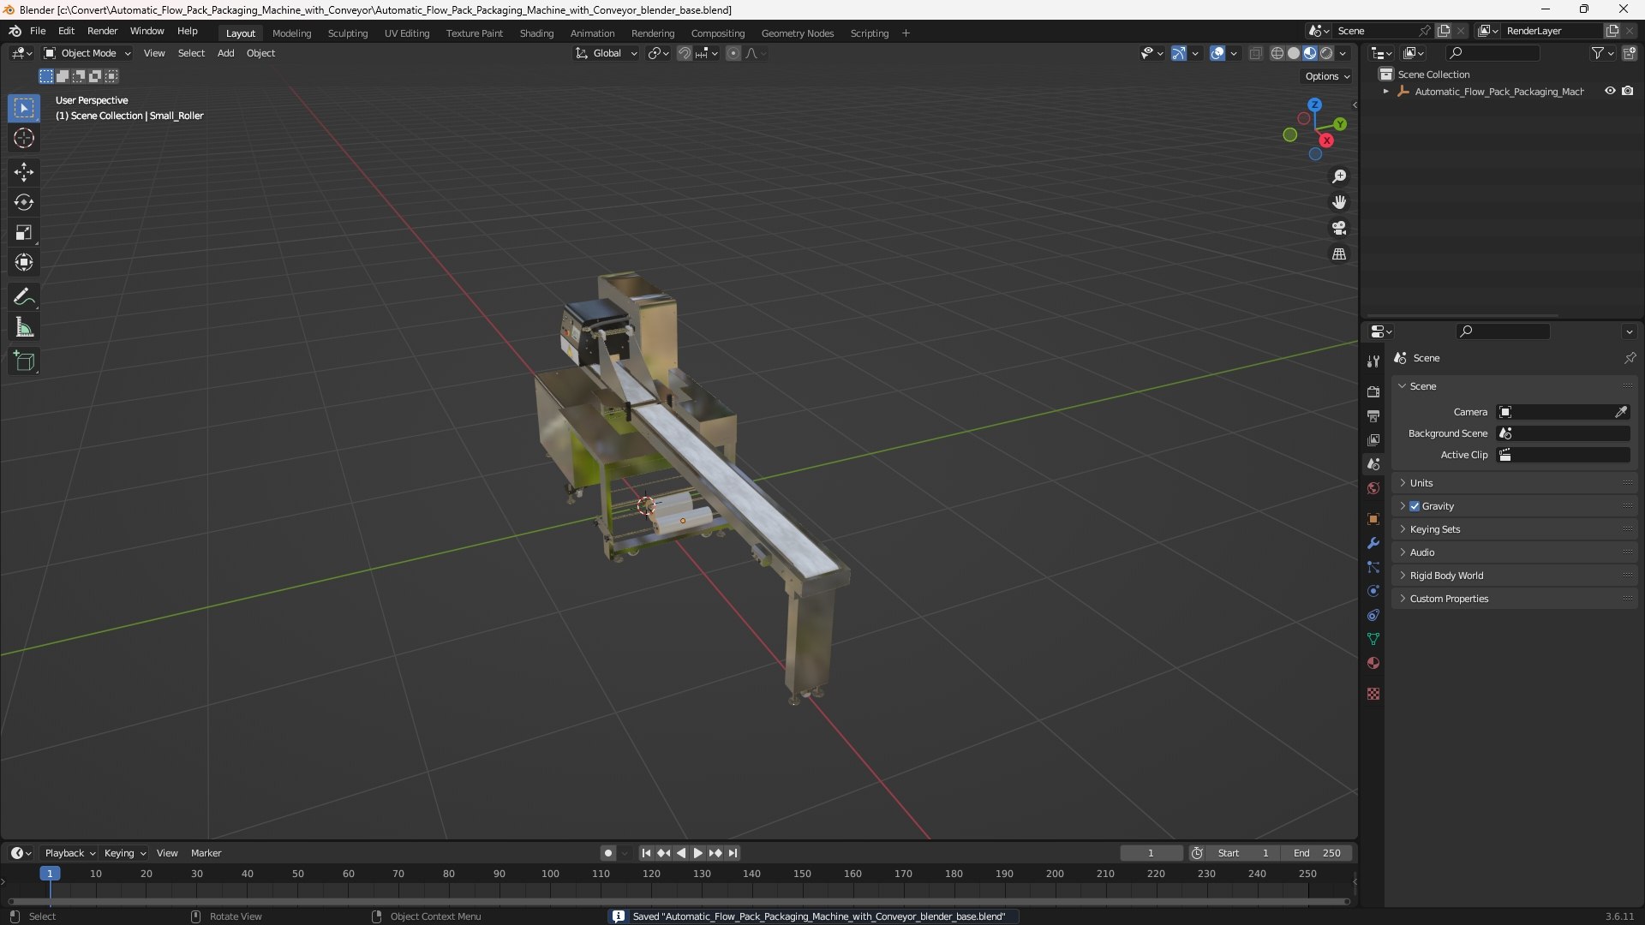Select the Scale tool

(x=24, y=232)
